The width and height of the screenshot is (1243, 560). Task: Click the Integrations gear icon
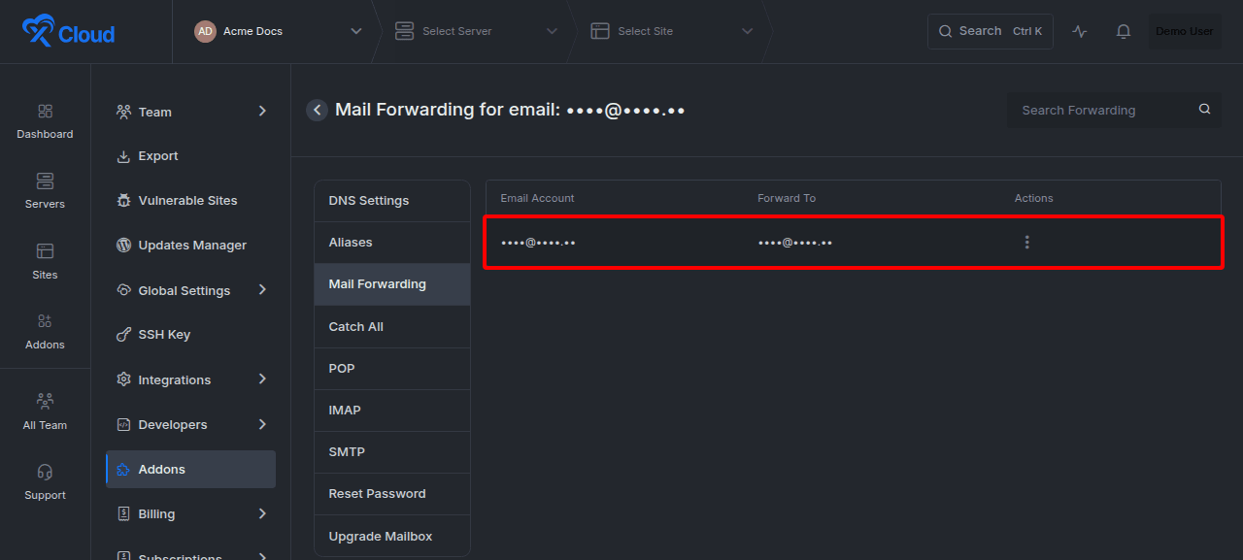click(x=123, y=379)
